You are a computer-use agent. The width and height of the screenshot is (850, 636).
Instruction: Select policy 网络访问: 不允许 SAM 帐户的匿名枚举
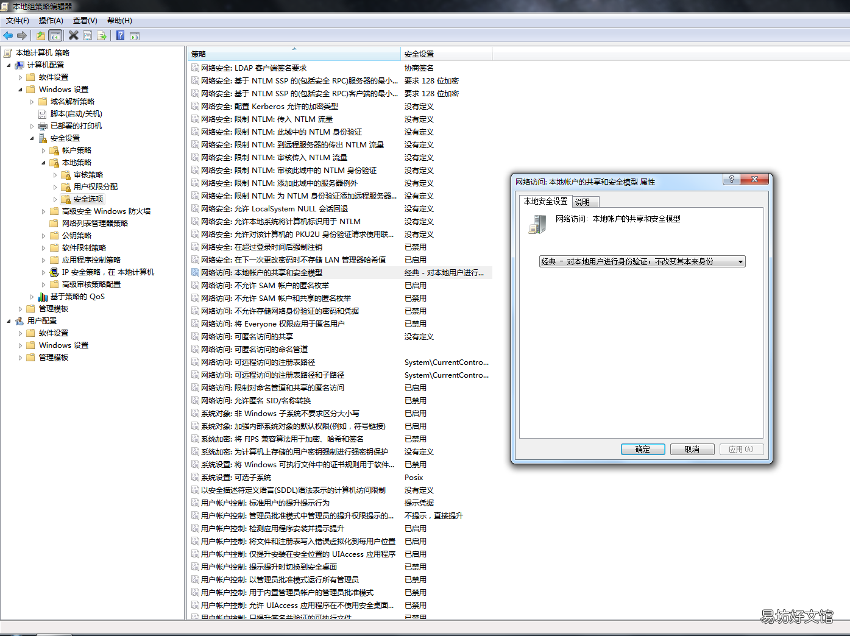coord(341,285)
